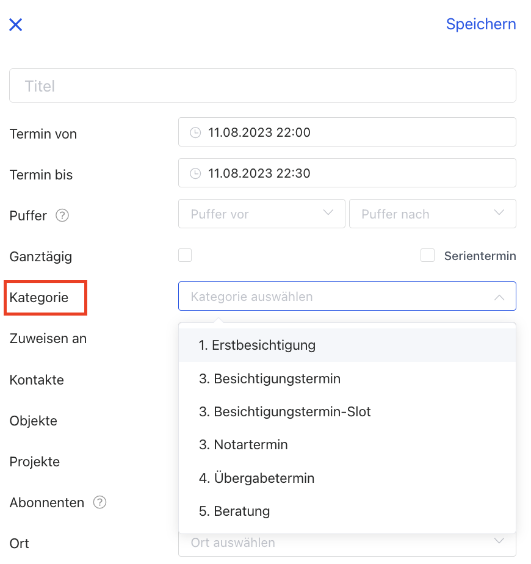Open the Puffer vor dropdown

coord(262,214)
